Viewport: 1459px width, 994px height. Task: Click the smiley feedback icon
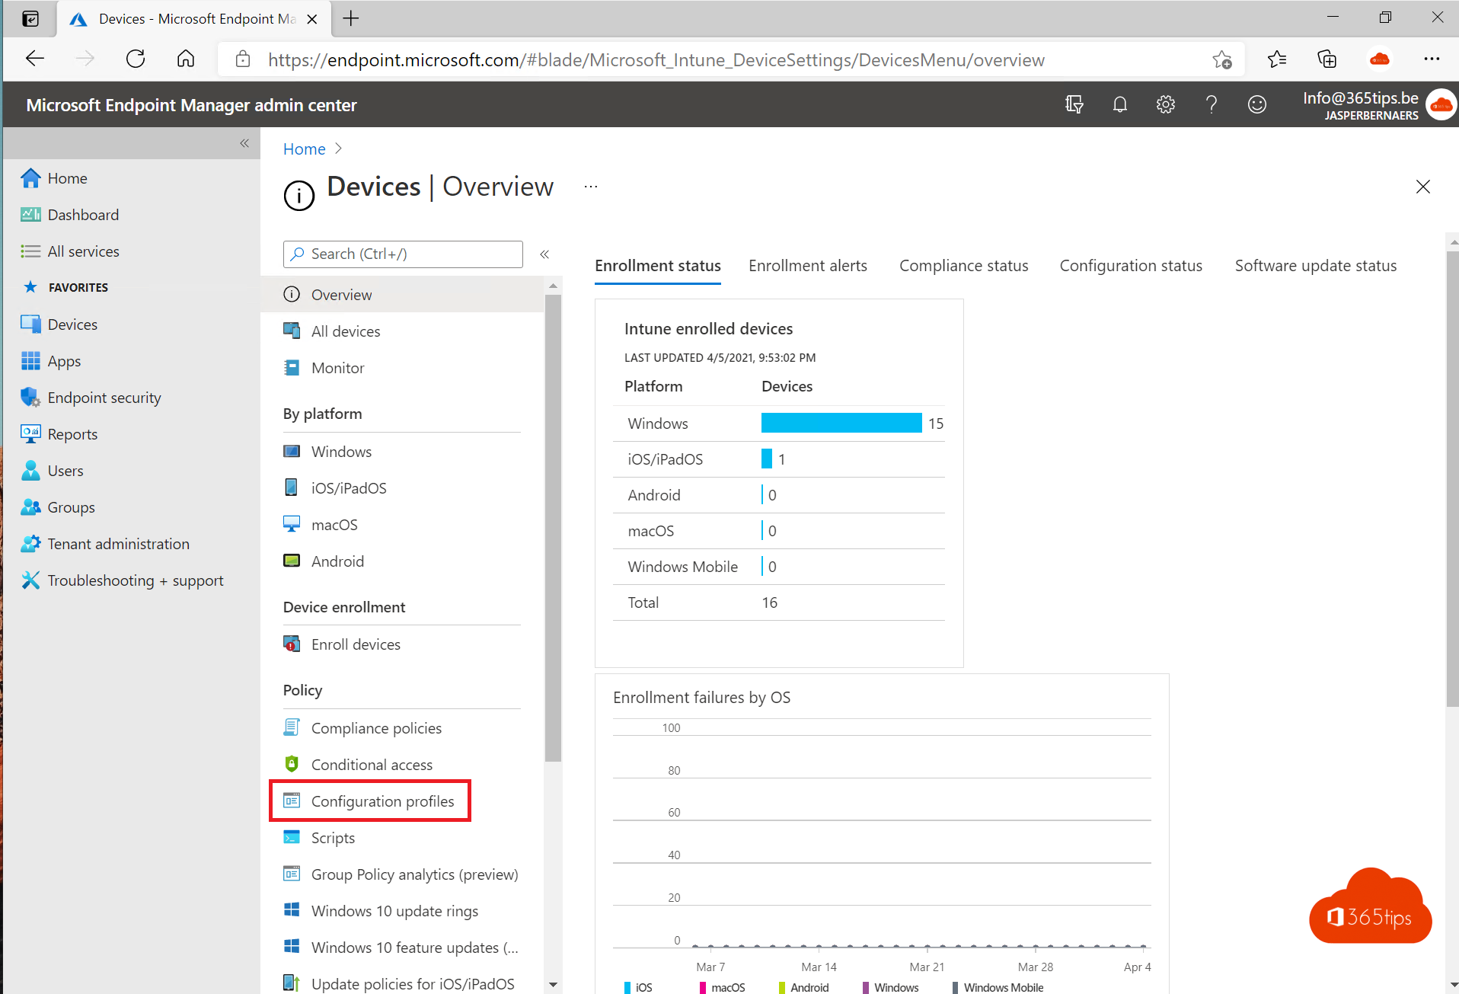point(1257,104)
